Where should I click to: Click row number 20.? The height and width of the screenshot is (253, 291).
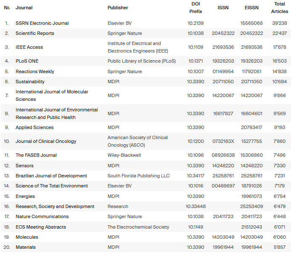coord(7,247)
